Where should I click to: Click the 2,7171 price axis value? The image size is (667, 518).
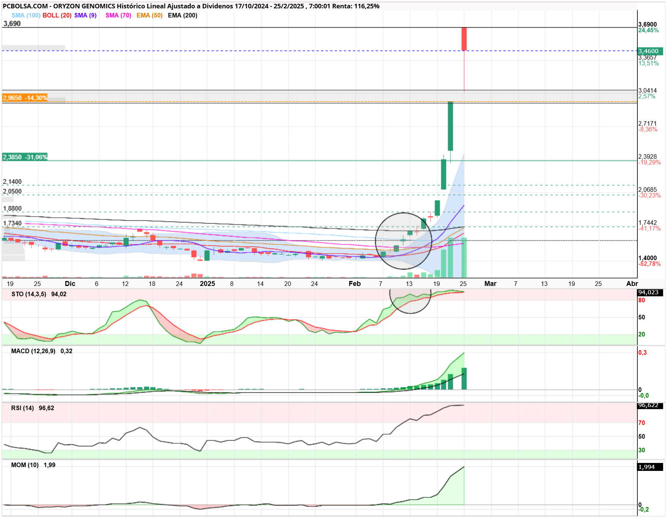648,124
